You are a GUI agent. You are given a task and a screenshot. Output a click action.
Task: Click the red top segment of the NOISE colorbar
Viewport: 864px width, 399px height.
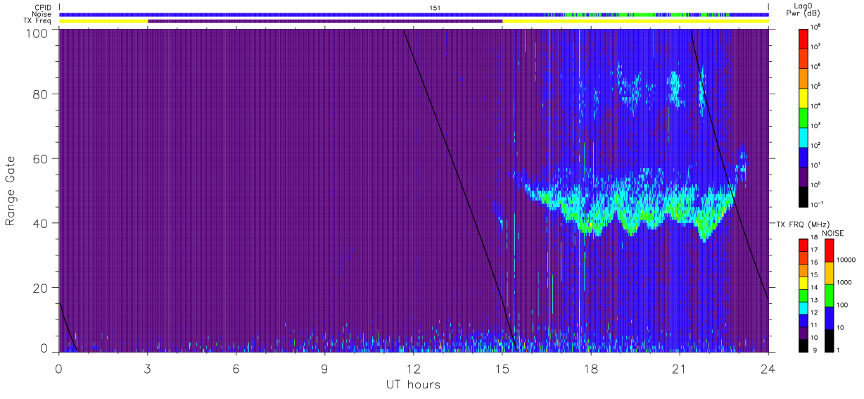pos(829,251)
